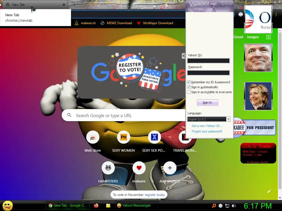This screenshot has width=282, height=211.
Task: Switch to Yahoo! Messenger taskbar item
Action: pos(136,206)
